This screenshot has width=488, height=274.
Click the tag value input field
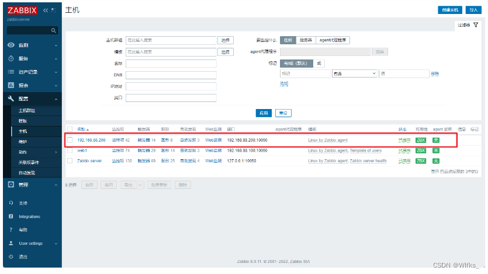(404, 73)
